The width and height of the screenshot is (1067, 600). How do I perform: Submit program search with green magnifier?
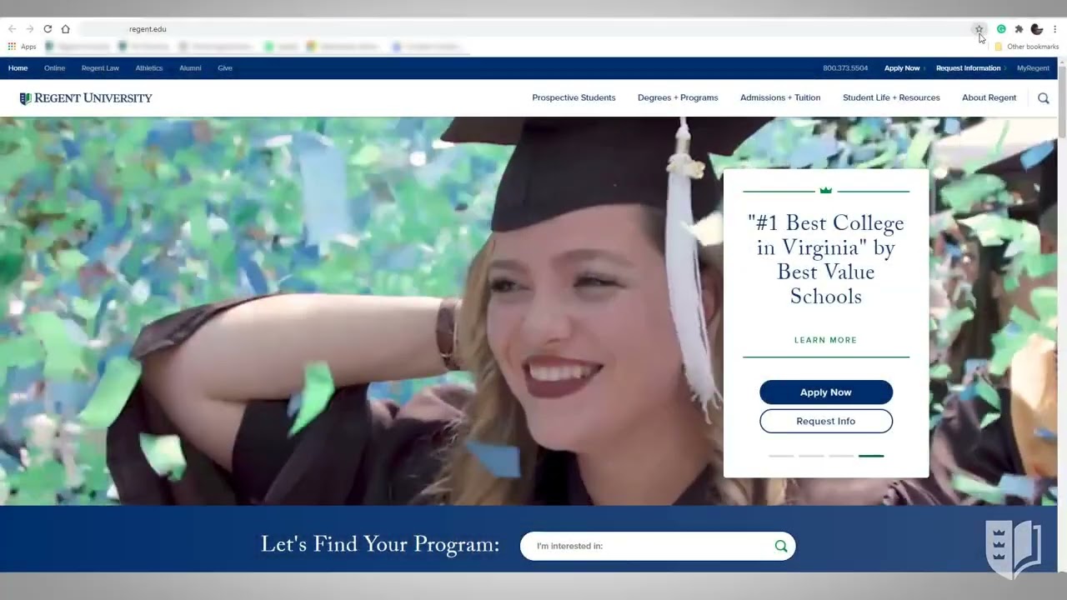781,547
